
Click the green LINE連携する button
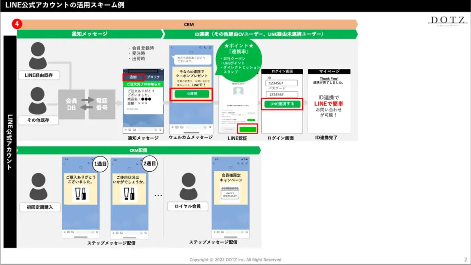point(282,104)
